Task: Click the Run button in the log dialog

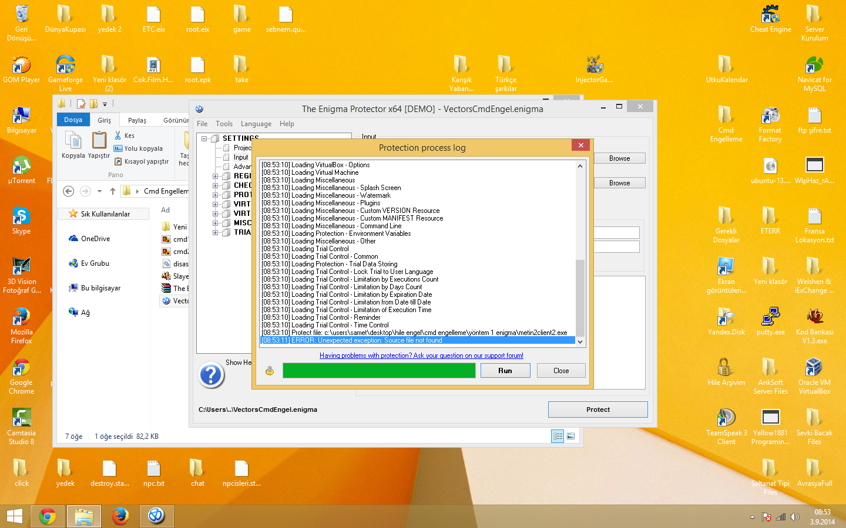Action: (x=505, y=371)
